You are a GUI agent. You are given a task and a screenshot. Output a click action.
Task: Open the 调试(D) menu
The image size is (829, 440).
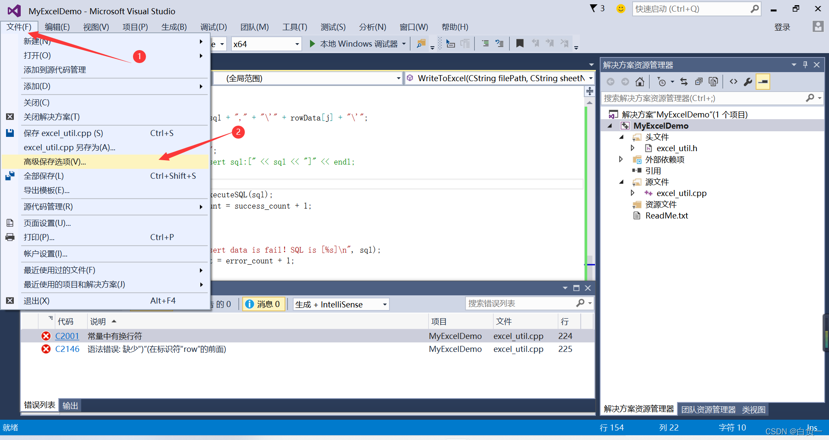coord(213,27)
